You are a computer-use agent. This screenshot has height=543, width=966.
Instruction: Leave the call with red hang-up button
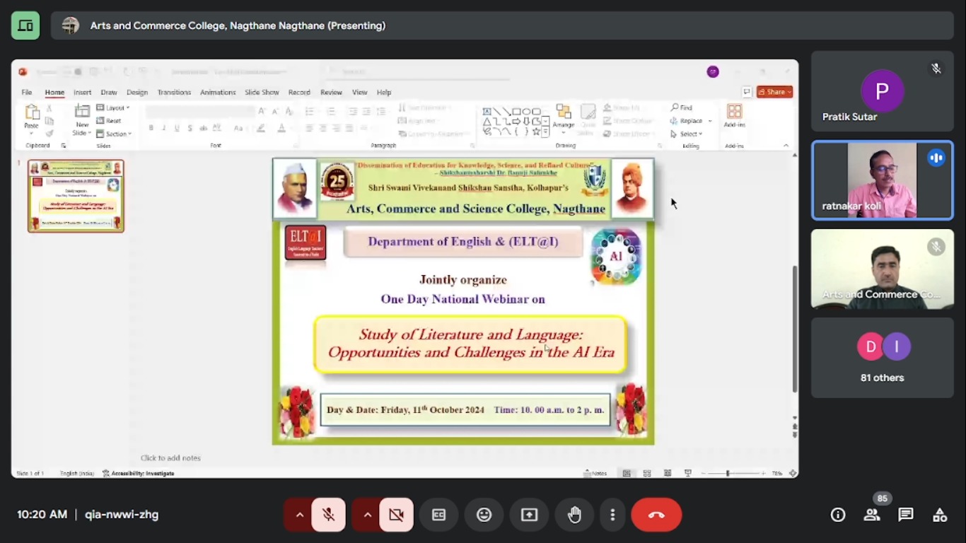656,515
